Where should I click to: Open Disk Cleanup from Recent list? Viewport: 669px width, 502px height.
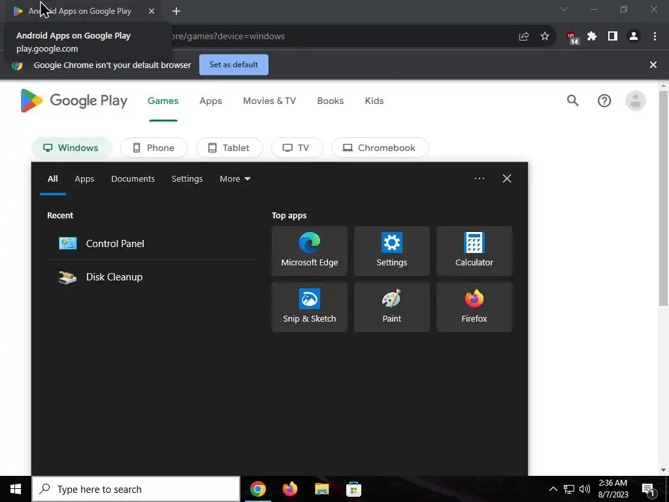(x=152, y=277)
